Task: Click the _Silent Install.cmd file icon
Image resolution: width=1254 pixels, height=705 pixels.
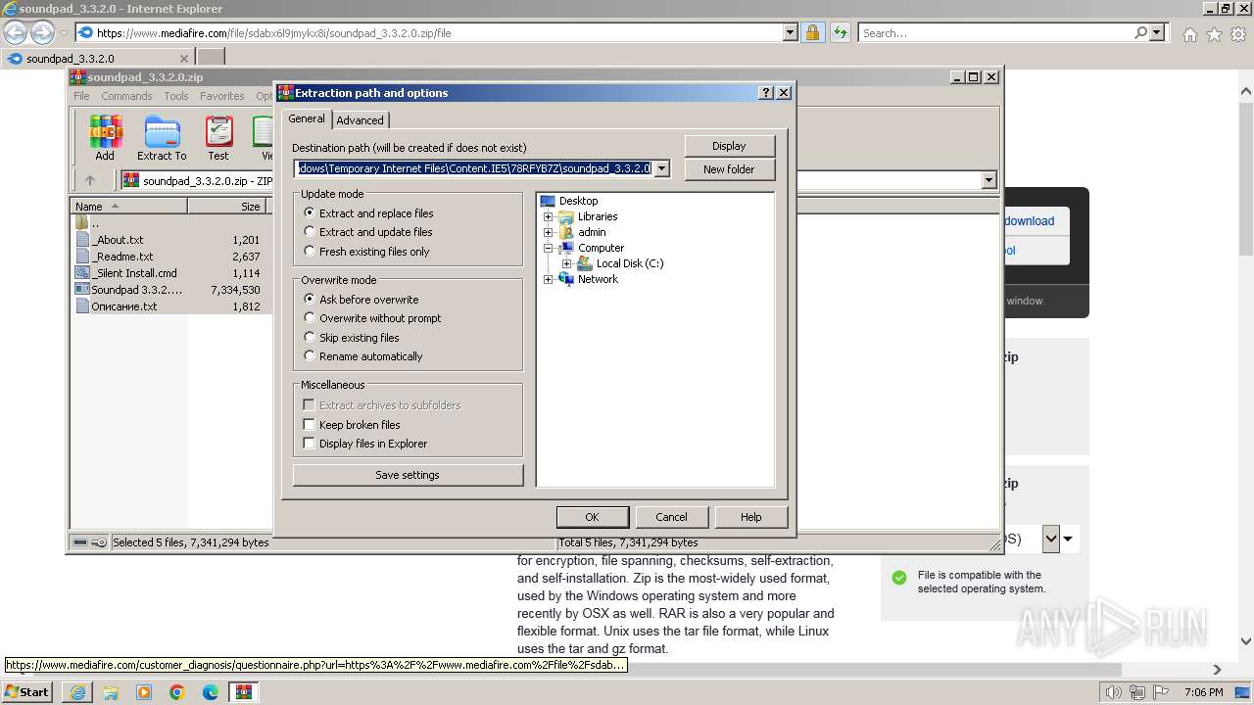Action: coord(82,273)
